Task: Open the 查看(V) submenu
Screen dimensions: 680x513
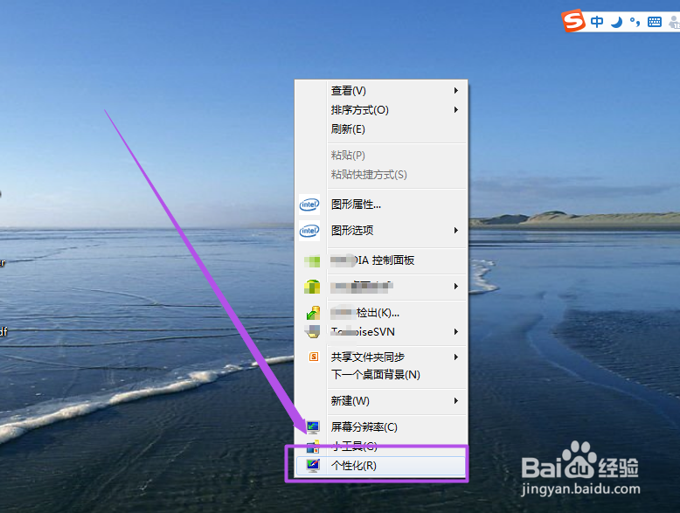Action: tap(381, 91)
